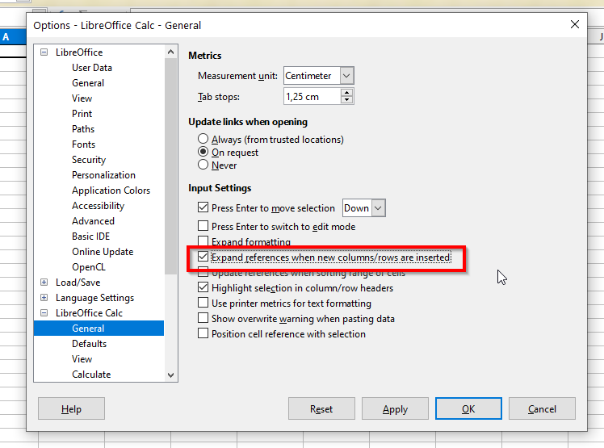Toggle Press Enter to move selection

click(203, 207)
